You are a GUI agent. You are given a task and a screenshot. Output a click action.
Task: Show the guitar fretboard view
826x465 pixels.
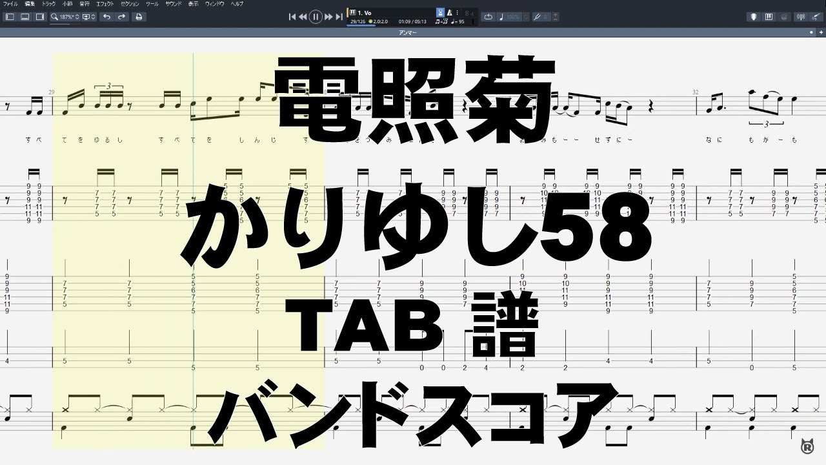(755, 17)
